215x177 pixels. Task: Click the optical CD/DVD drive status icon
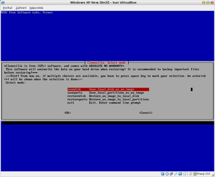pyautogui.click(x=167, y=174)
